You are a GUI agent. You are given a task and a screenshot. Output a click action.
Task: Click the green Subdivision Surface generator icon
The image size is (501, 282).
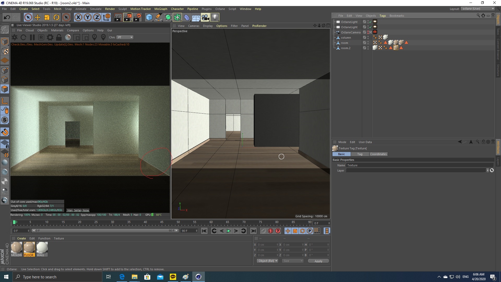(168, 17)
